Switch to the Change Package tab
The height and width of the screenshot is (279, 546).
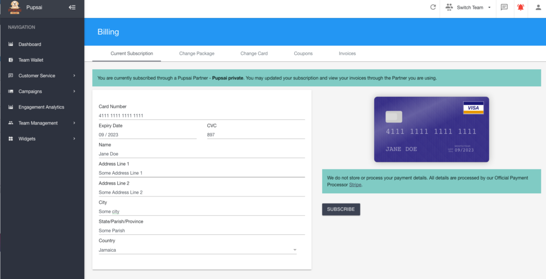click(197, 54)
